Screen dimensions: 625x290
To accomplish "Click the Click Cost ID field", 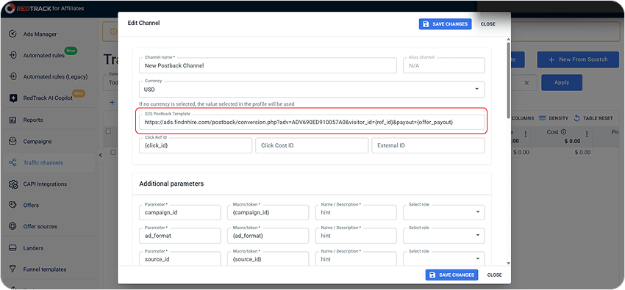I will coord(312,145).
